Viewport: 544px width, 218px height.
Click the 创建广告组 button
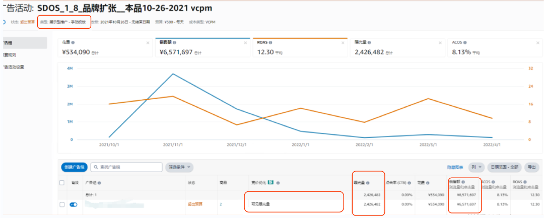coord(74,167)
